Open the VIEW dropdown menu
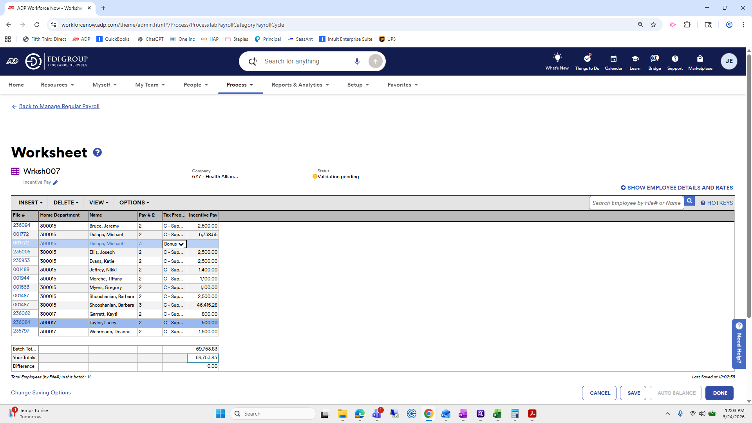This screenshot has height=423, width=752. 99,202
